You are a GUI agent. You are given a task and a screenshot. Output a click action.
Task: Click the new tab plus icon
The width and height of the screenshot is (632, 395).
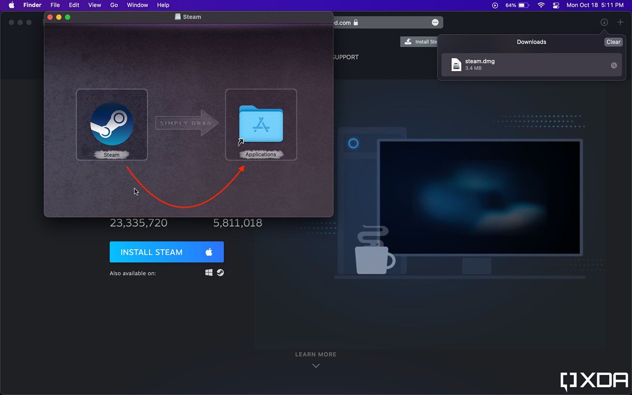click(x=620, y=22)
